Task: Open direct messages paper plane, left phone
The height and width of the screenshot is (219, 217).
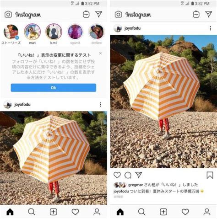Action: (x=99, y=14)
